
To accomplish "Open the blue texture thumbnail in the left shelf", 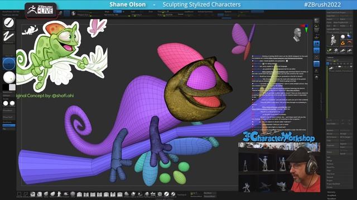I will [9, 64].
